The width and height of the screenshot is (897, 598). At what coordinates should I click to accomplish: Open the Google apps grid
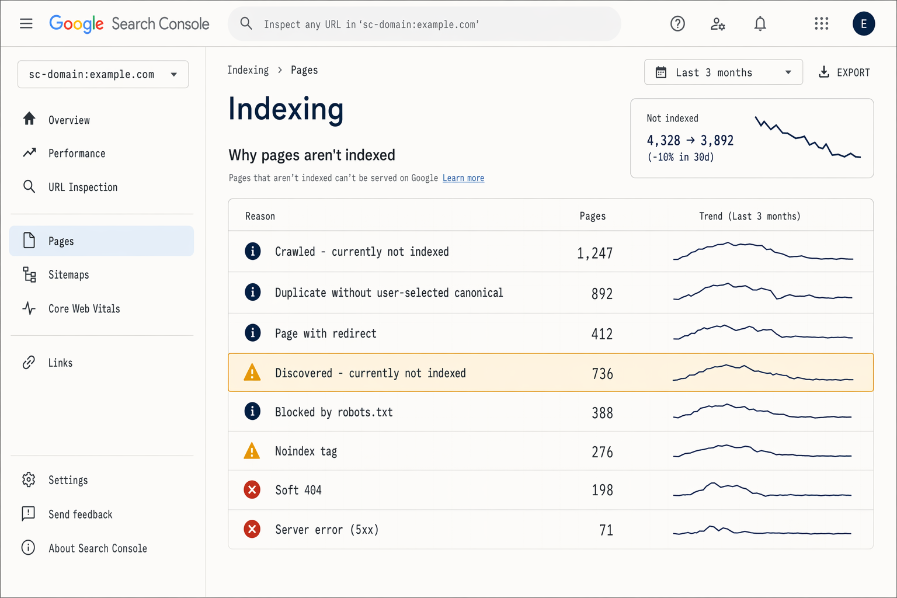[822, 24]
